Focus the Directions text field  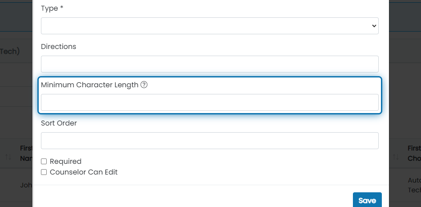210,64
